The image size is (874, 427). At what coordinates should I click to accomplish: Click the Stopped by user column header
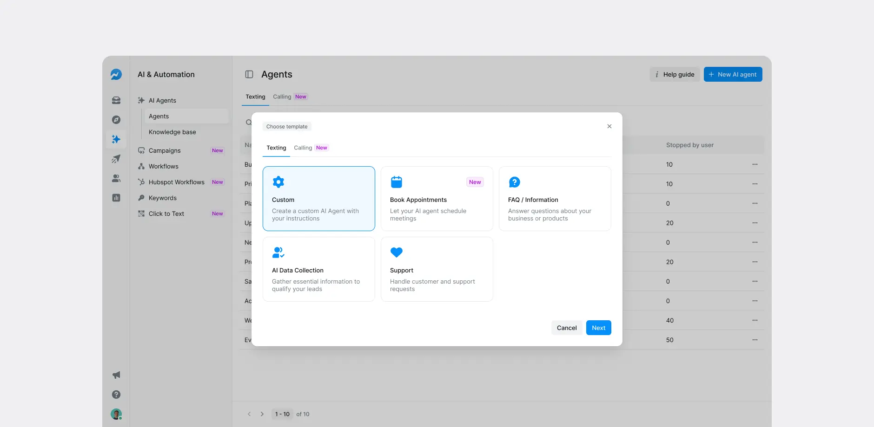[x=690, y=145]
